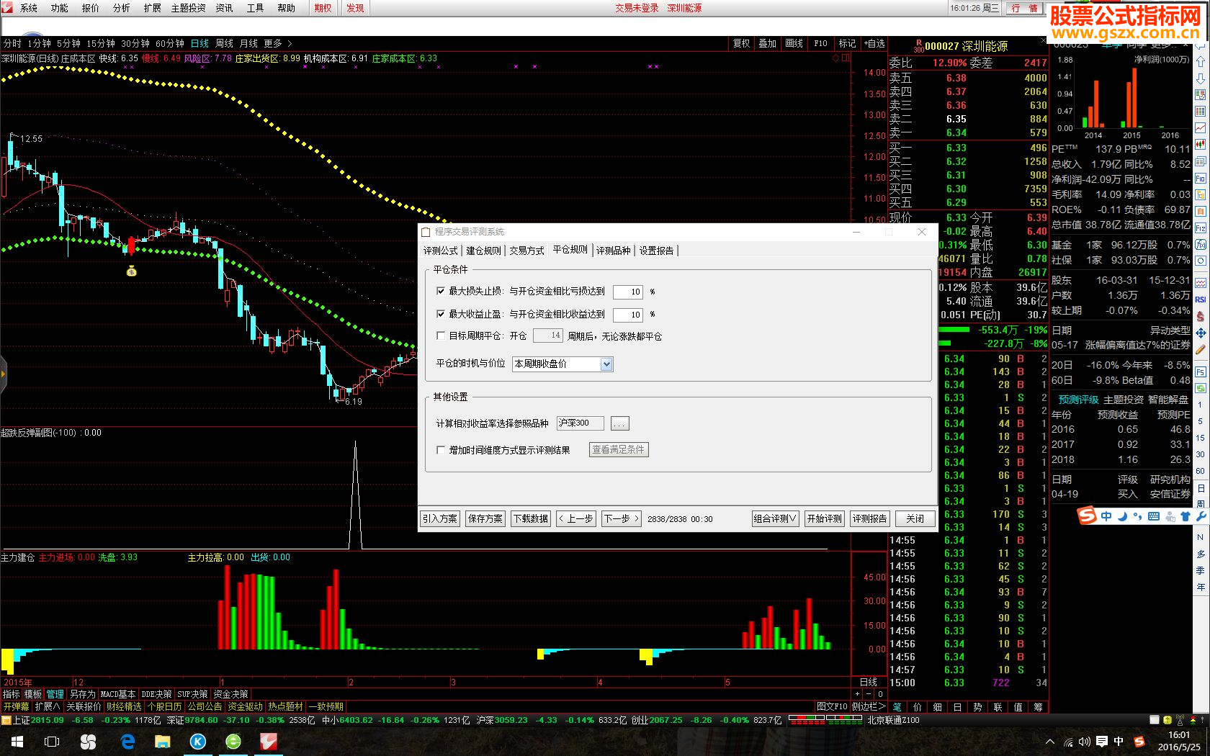Switch to 评测公式 tab

(x=441, y=251)
